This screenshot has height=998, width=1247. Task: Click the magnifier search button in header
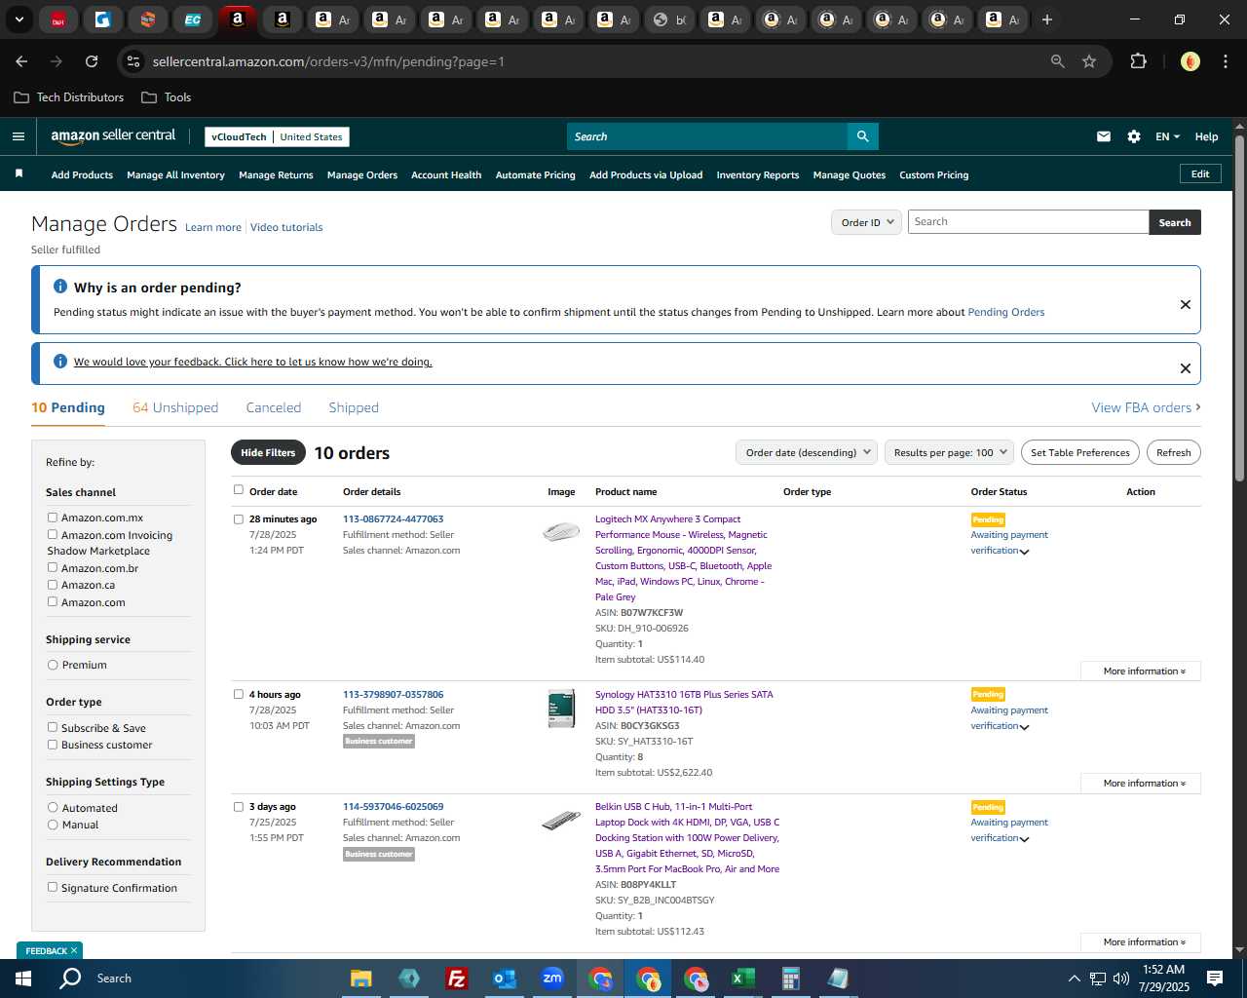click(x=862, y=136)
